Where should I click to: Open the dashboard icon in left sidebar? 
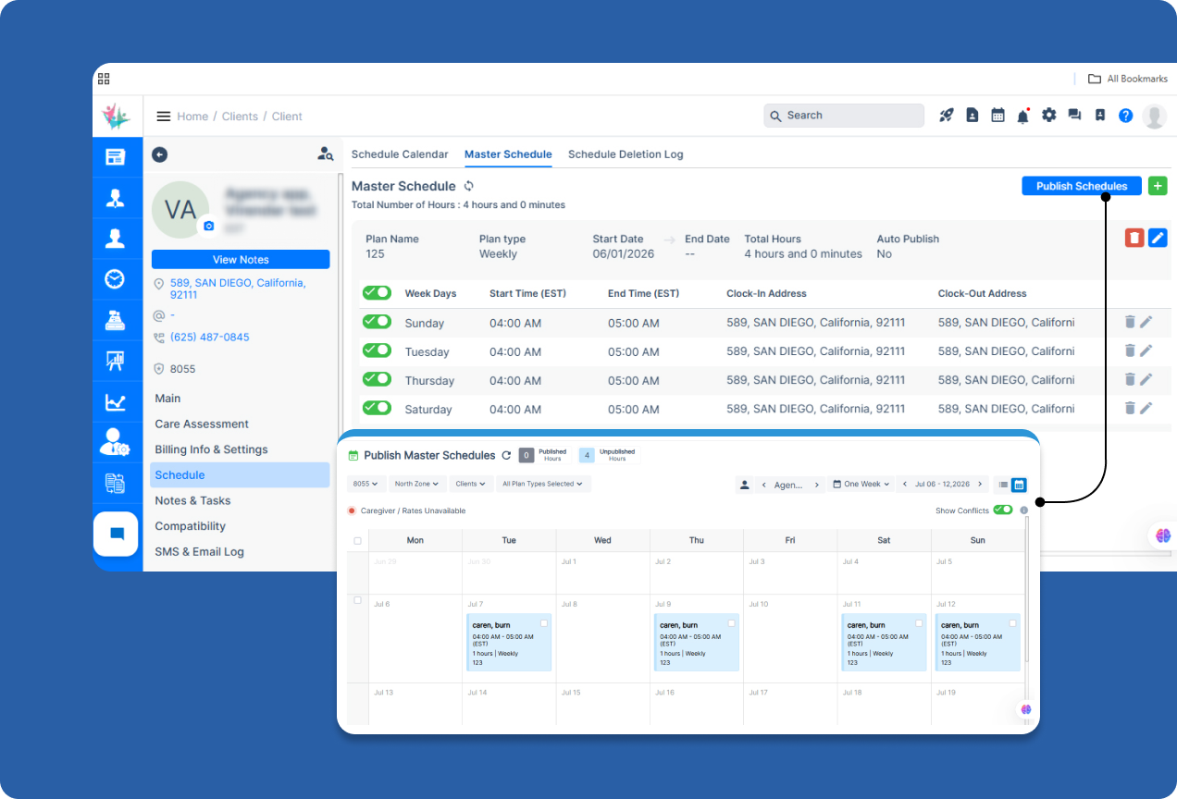(115, 157)
